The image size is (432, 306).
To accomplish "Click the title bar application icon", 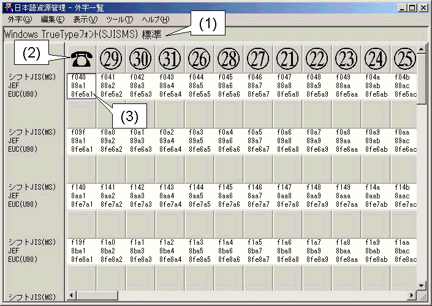I will point(9,7).
